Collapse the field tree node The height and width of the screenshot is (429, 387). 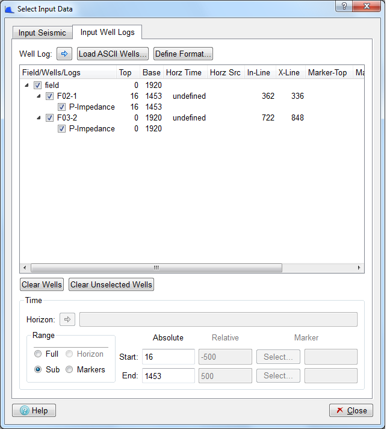pyautogui.click(x=26, y=86)
